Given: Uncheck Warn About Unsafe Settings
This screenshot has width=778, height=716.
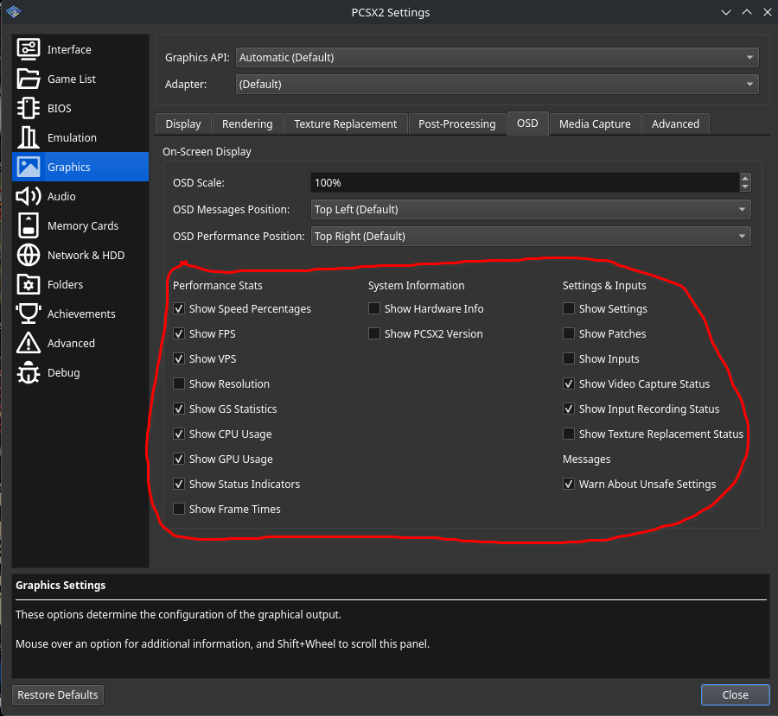Looking at the screenshot, I should tap(569, 484).
